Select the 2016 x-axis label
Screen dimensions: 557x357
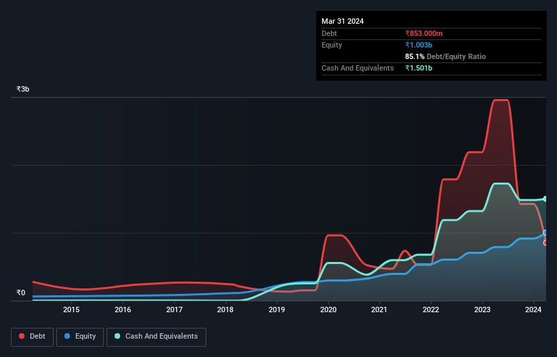[x=123, y=309]
